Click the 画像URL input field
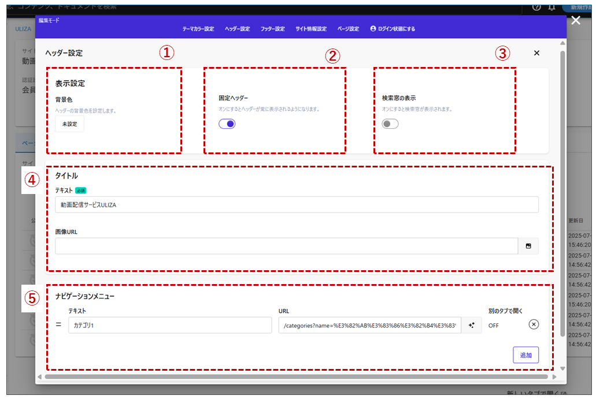Screen dimensions: 596x399 pyautogui.click(x=286, y=246)
